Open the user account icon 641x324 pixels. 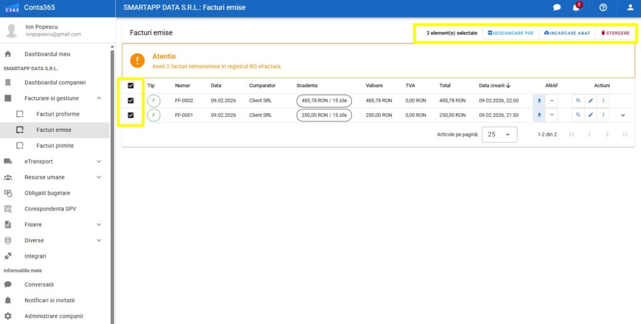click(x=630, y=8)
